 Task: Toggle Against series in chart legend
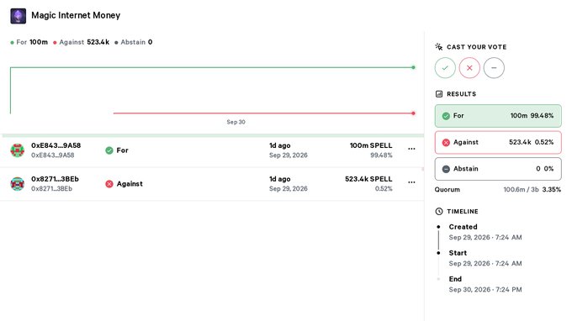(81, 42)
